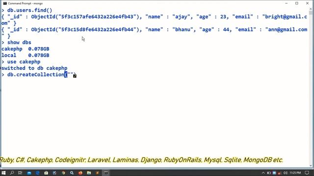Launch Microsoft Edge from taskbar
Screen dimensions: 314x176
(38, 173)
